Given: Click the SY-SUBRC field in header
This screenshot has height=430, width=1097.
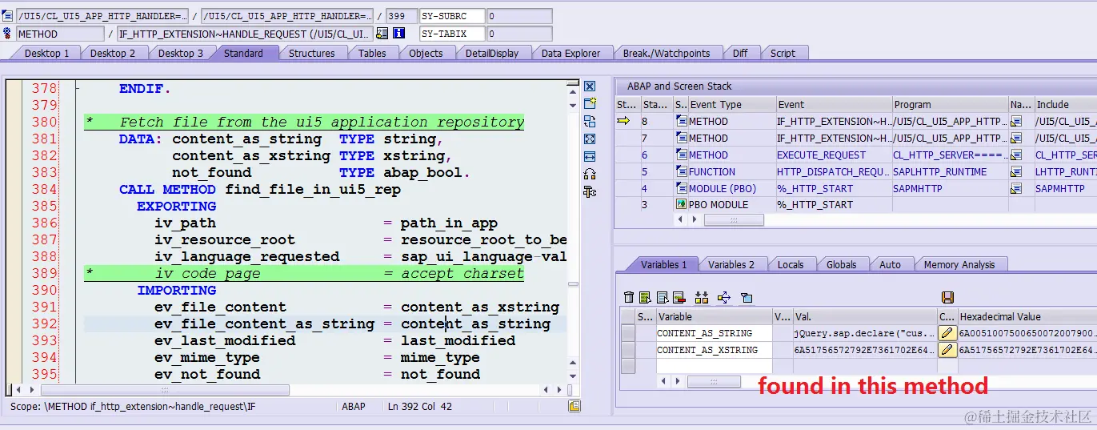Looking at the screenshot, I should coord(452,15).
